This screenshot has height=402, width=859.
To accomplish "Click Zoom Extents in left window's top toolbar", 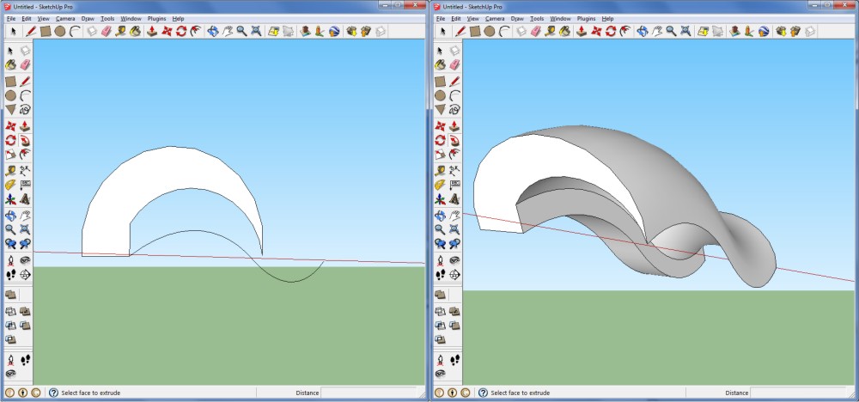I will pos(258,31).
